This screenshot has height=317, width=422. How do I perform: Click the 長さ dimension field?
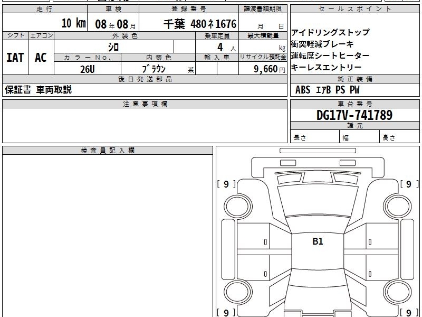click(314, 136)
